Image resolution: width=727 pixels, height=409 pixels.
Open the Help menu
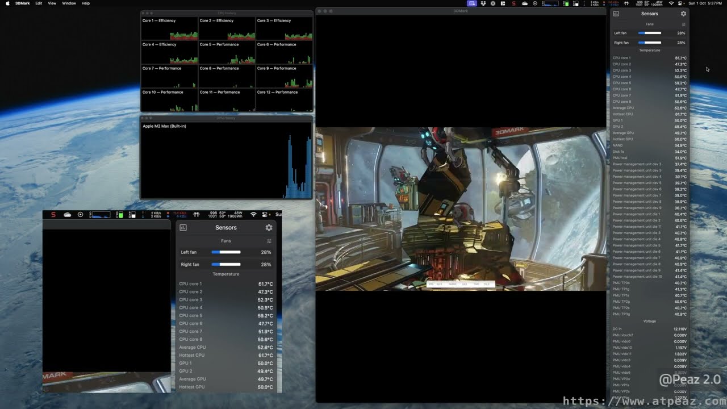[86, 3]
